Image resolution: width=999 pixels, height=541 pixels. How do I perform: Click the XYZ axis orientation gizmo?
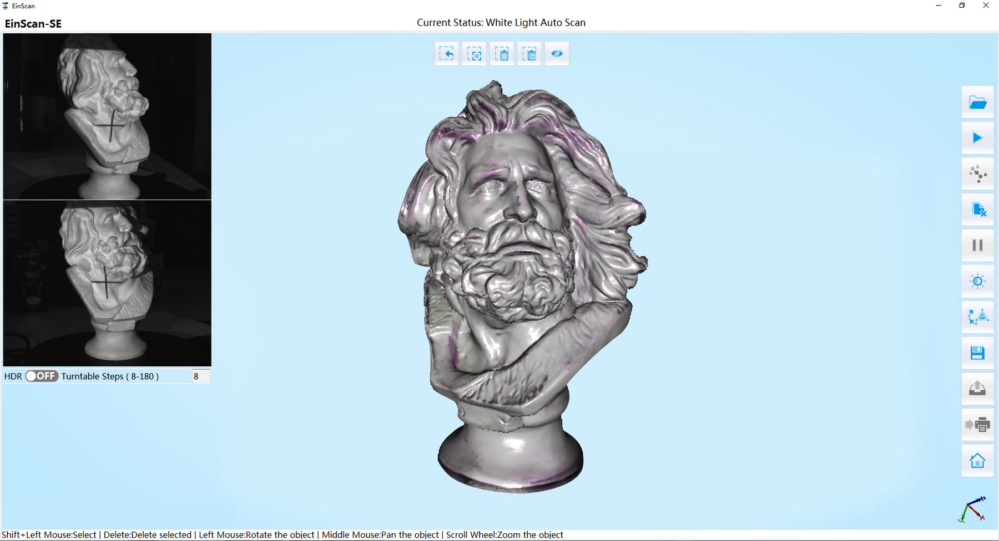972,509
